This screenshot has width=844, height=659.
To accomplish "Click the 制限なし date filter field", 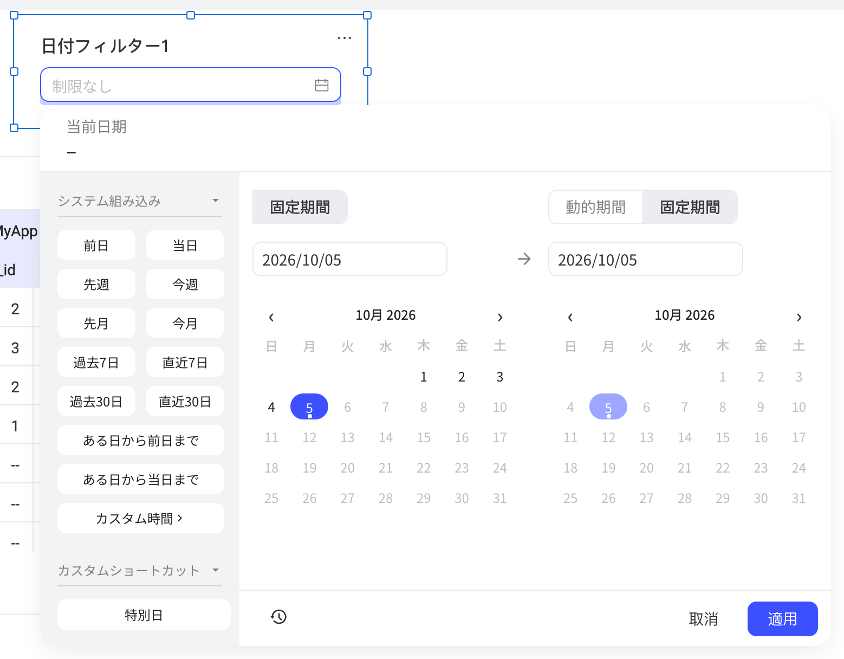I will tap(191, 85).
